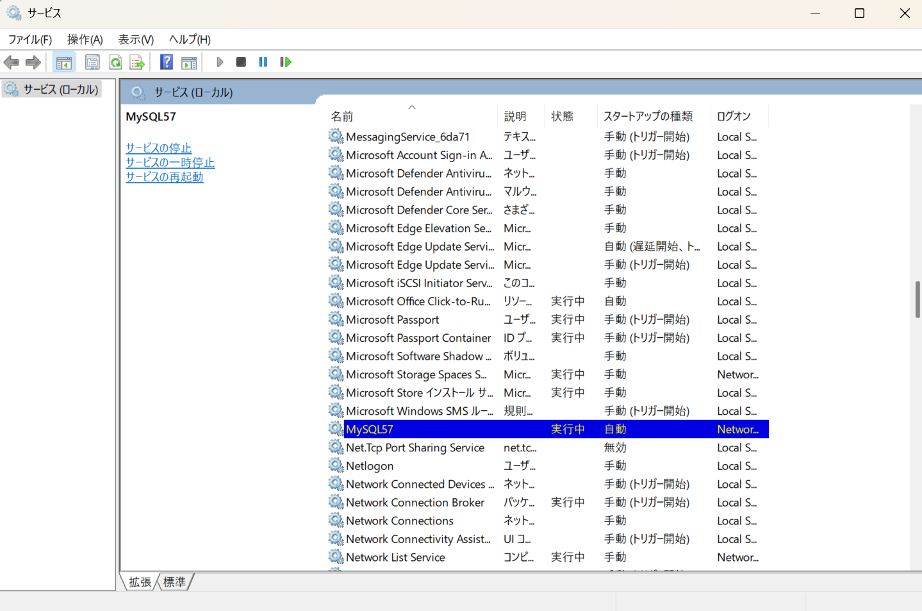Click the サービス (ローカル) pane header

pos(193,92)
